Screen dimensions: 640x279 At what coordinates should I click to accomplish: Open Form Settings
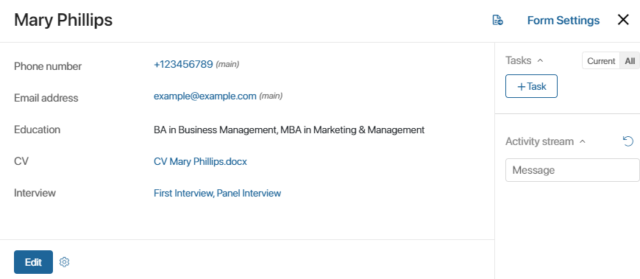[563, 21]
